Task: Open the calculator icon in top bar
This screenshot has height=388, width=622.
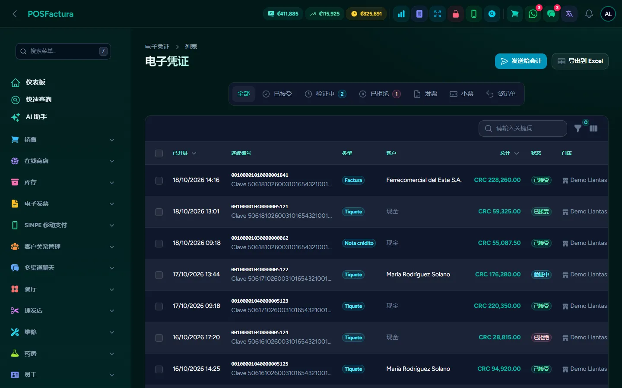Action: 419,14
